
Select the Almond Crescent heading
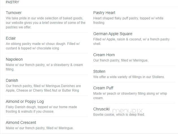point(21,122)
